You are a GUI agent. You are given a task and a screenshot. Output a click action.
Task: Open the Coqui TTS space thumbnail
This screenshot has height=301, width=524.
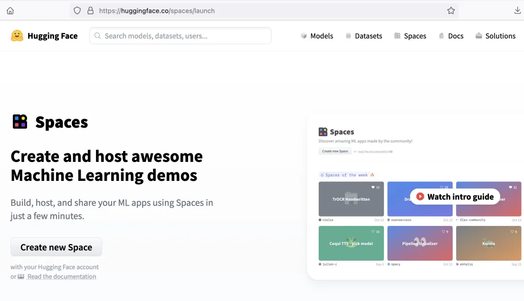point(351,243)
